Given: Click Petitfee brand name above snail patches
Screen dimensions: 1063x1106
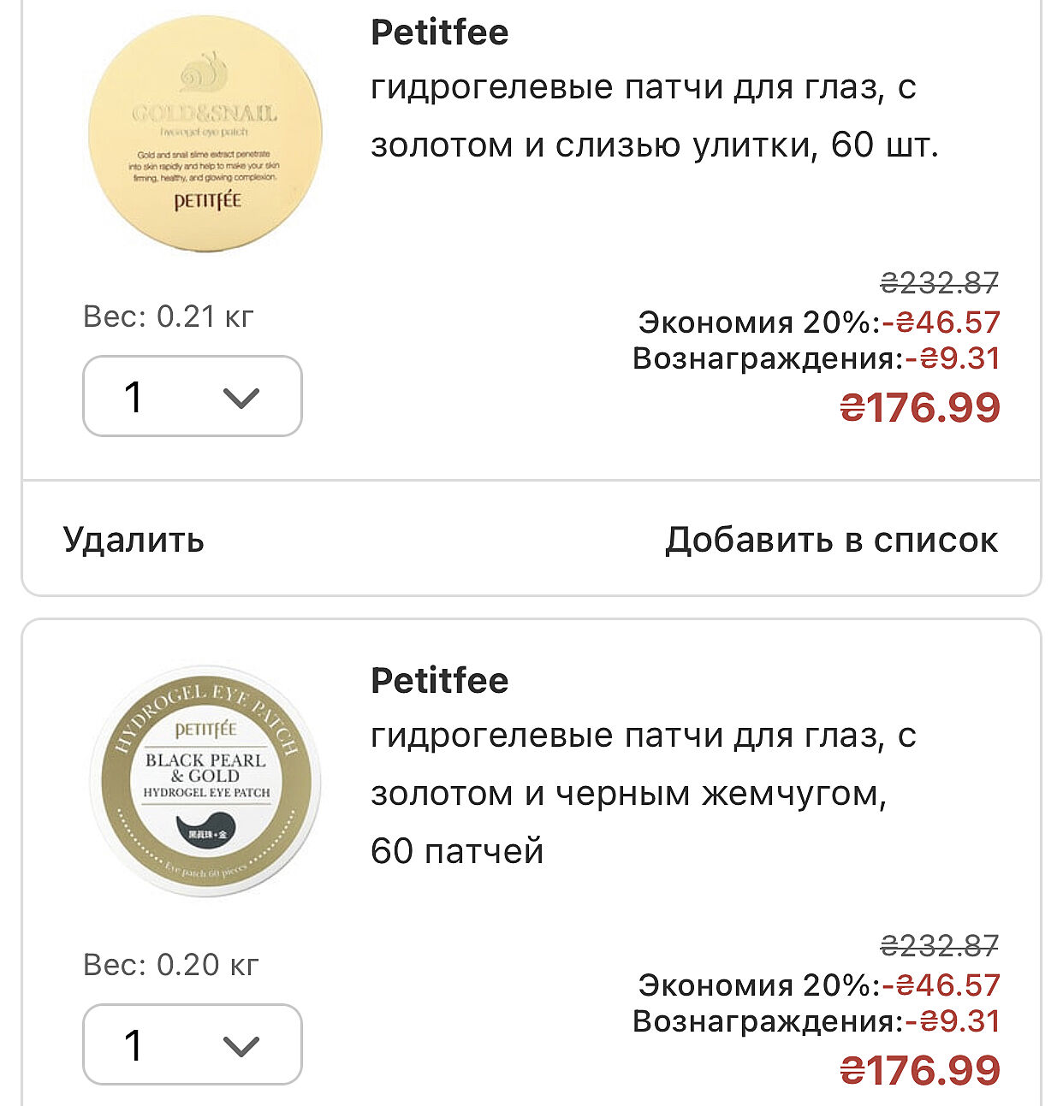Looking at the screenshot, I should (439, 33).
